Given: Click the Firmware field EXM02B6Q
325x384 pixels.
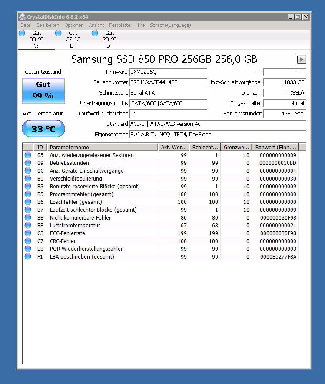Looking at the screenshot, I should [x=168, y=72].
